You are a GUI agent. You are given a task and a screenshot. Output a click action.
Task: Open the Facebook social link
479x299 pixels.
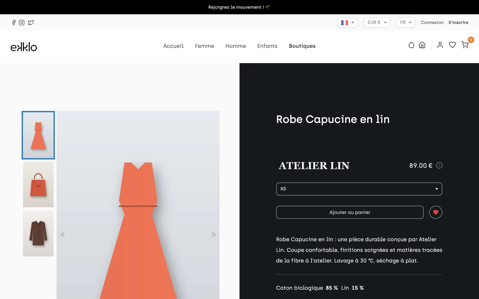pos(14,22)
